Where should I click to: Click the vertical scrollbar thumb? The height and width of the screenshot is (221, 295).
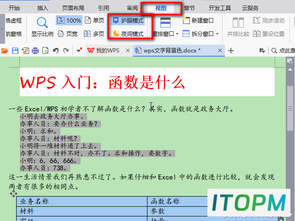coord(290,108)
